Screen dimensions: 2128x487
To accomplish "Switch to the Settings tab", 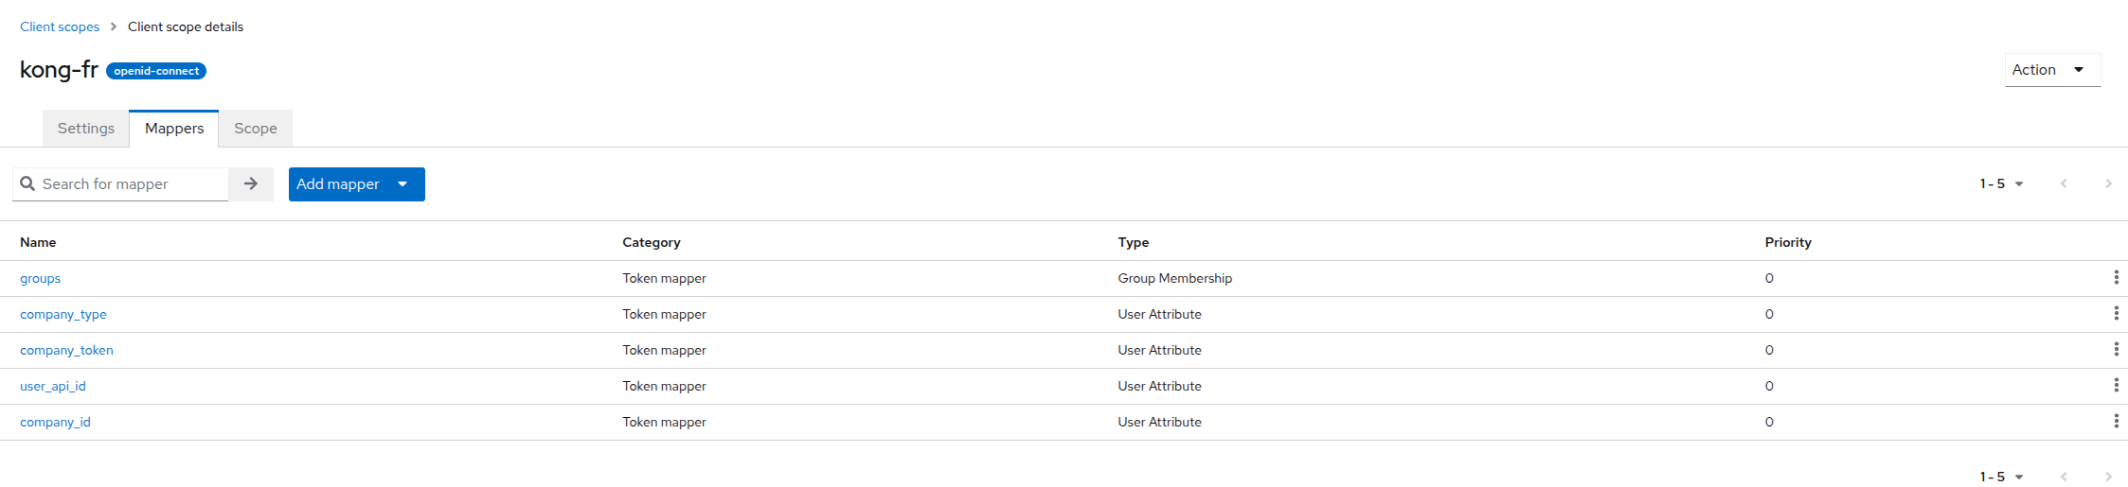I will [x=86, y=129].
